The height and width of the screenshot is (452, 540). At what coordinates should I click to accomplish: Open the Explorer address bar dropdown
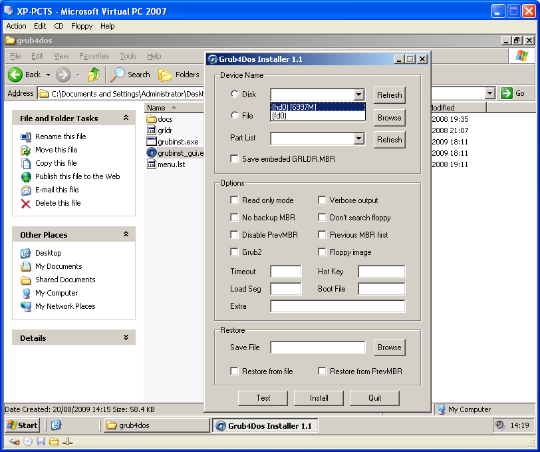pyautogui.click(x=489, y=93)
